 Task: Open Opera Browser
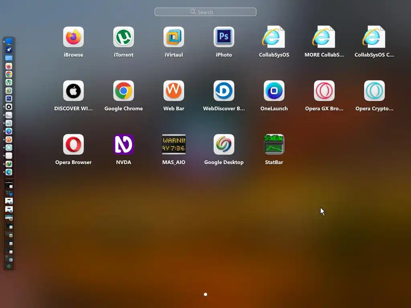(x=73, y=144)
